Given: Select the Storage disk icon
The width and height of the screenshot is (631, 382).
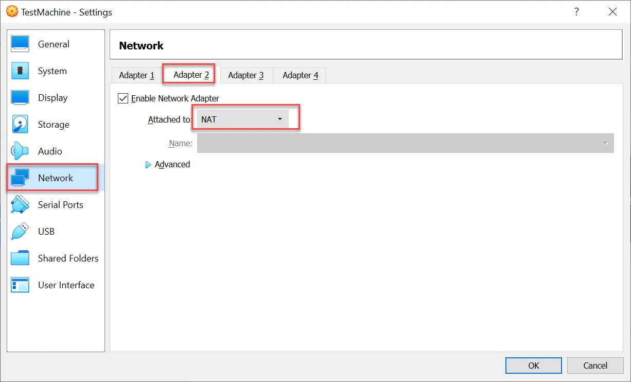Looking at the screenshot, I should [20, 125].
